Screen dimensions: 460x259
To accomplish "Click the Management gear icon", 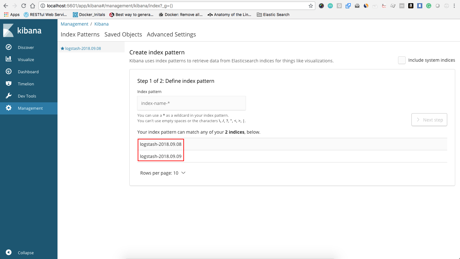I will 9,108.
